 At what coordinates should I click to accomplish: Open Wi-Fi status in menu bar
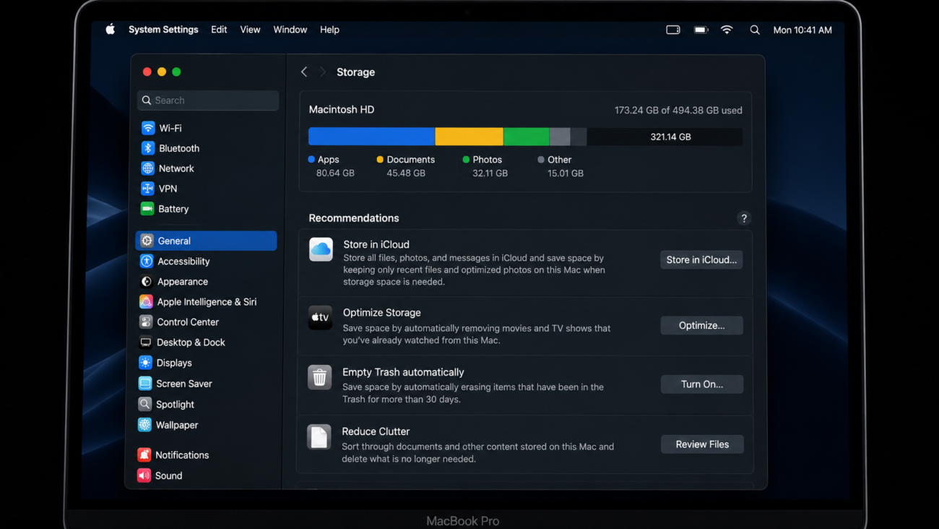[727, 30]
